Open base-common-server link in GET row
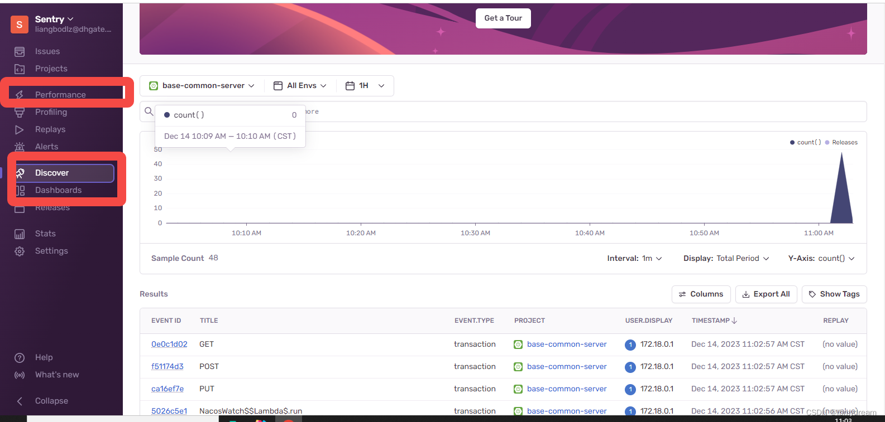 pos(567,345)
